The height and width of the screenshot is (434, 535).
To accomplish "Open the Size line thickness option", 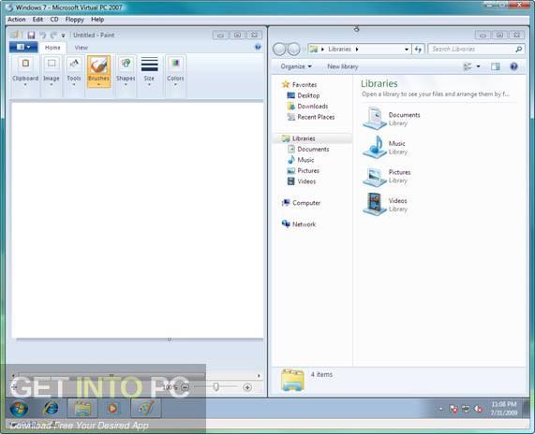I will point(149,72).
